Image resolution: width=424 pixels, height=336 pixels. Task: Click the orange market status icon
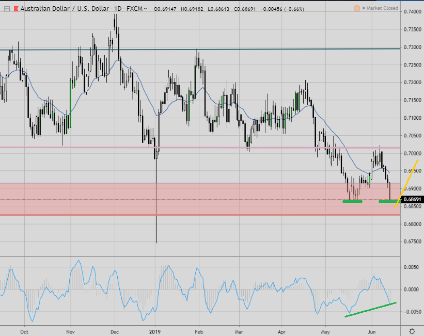(x=357, y=8)
